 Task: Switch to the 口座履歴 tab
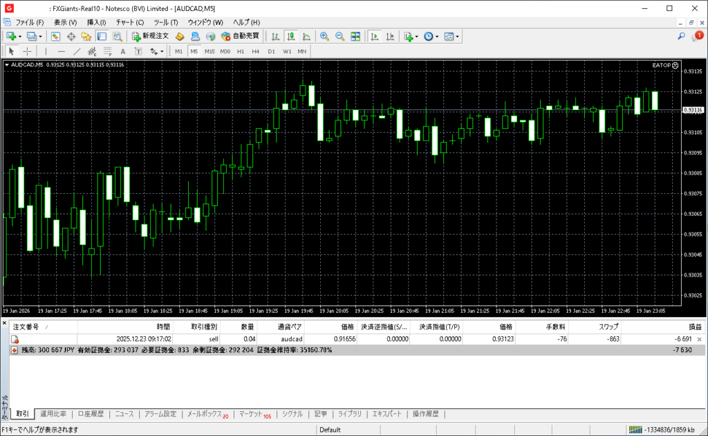(91, 414)
